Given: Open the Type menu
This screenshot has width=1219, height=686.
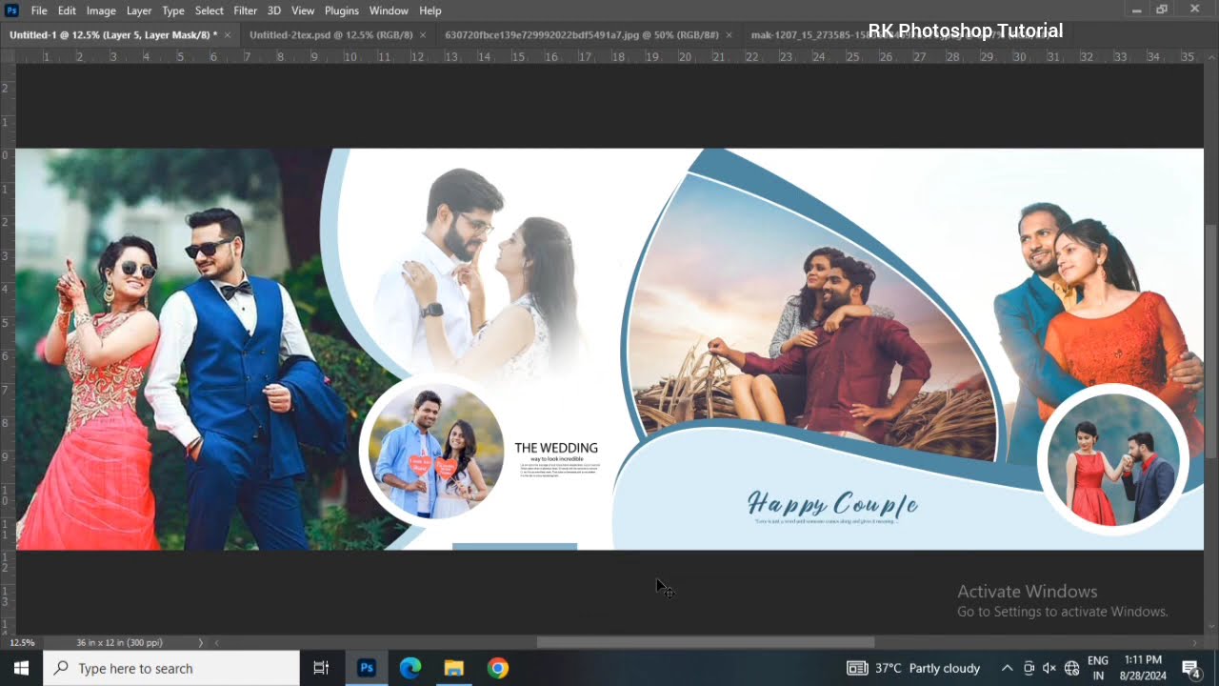Looking at the screenshot, I should 173,10.
